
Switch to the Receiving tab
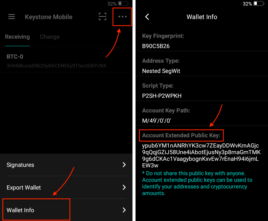17,37
